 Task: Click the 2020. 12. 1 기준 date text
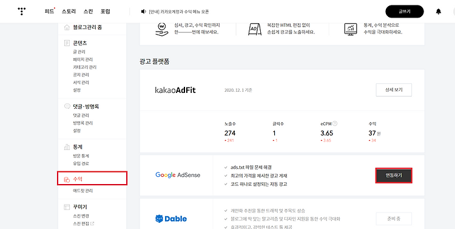click(238, 90)
